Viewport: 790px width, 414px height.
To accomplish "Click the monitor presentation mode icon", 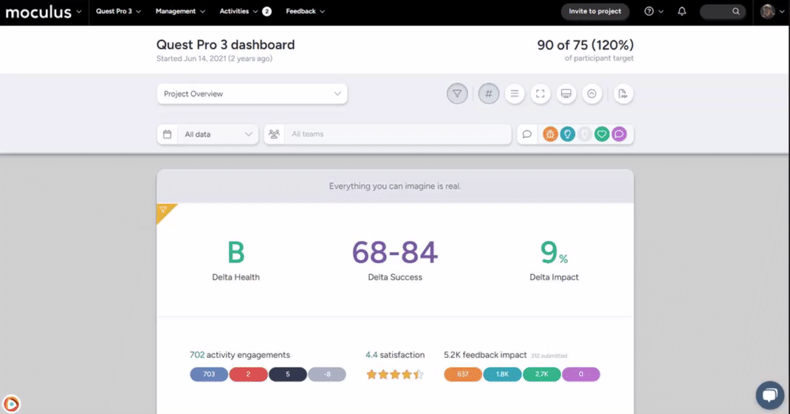I will 566,94.
